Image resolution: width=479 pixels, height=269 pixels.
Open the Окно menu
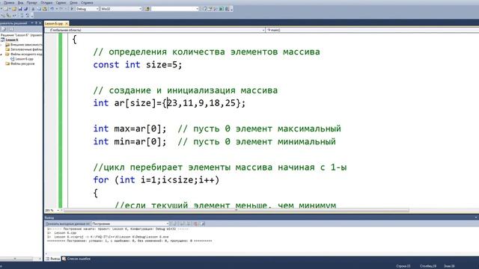[x=73, y=3]
